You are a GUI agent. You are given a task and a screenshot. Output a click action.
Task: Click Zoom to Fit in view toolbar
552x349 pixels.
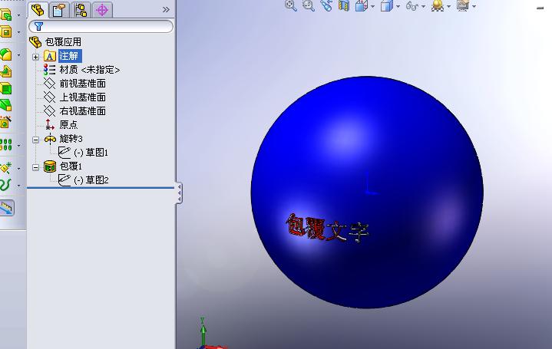[291, 5]
